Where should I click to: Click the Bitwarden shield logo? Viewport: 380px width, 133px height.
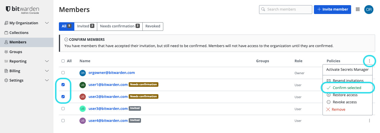(8, 9)
